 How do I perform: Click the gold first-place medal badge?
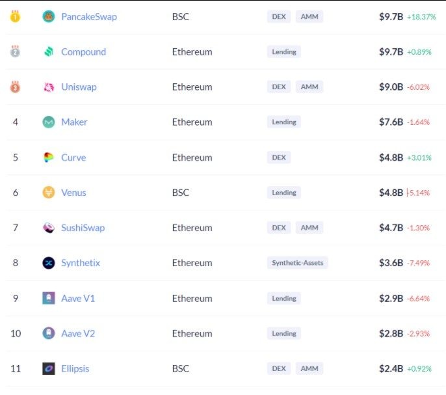click(15, 16)
